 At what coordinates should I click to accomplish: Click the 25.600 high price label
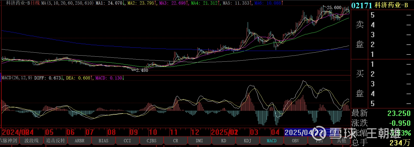(334, 7)
